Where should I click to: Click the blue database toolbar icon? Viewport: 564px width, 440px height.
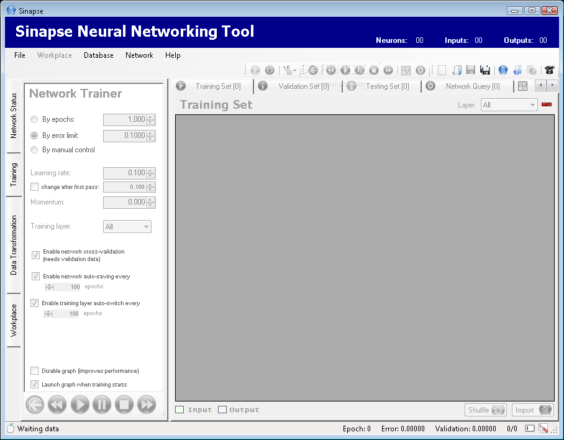click(517, 70)
